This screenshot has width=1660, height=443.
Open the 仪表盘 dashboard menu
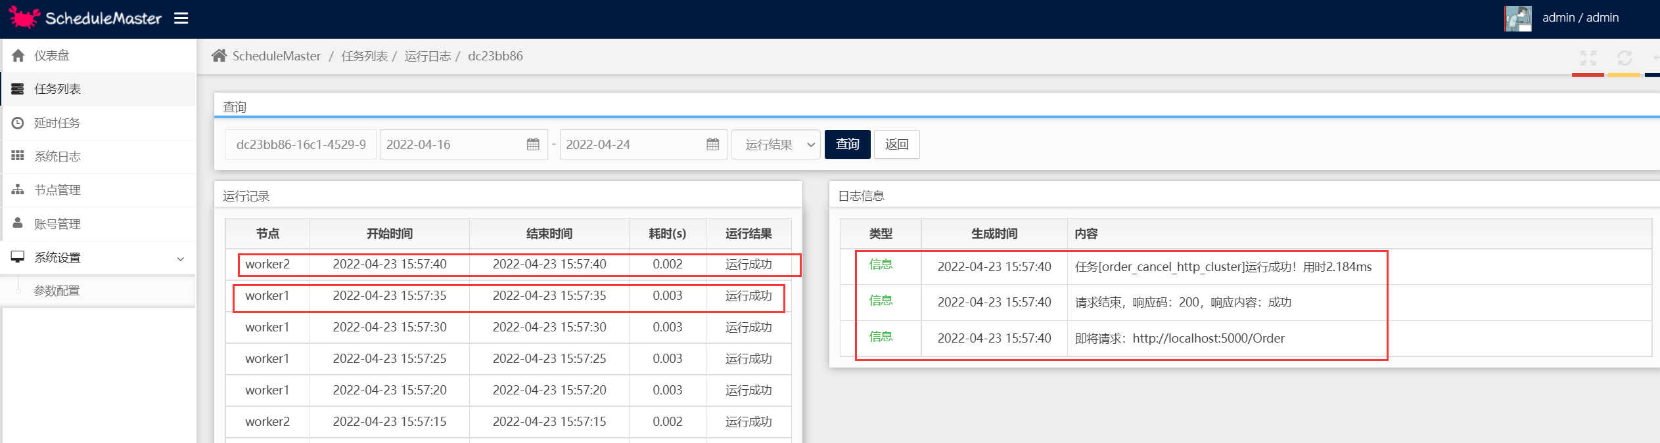pyautogui.click(x=99, y=55)
